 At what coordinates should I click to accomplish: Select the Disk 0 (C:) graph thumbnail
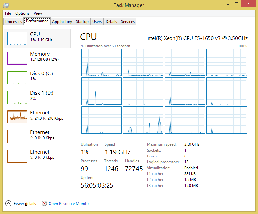[17, 78]
